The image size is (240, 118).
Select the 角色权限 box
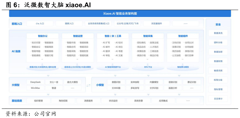pos(63,101)
